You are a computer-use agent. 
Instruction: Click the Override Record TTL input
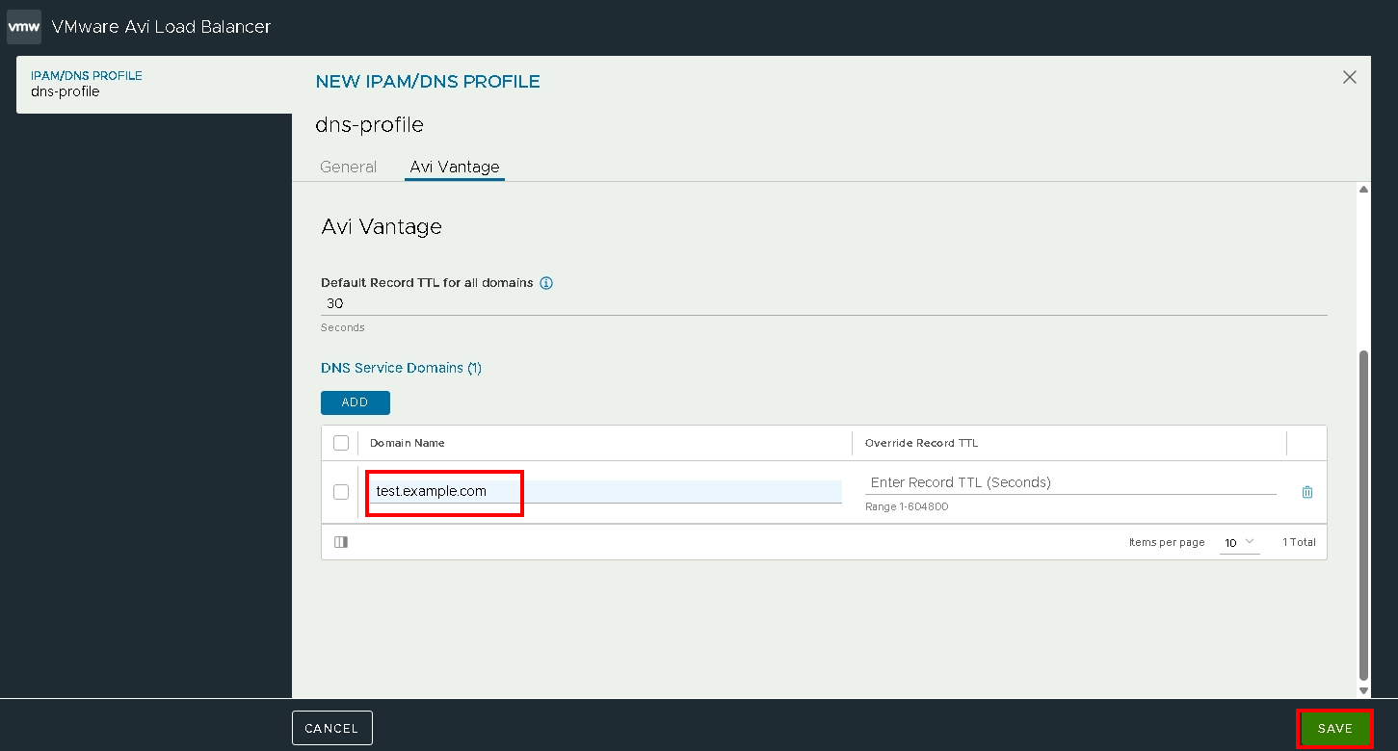(1070, 482)
